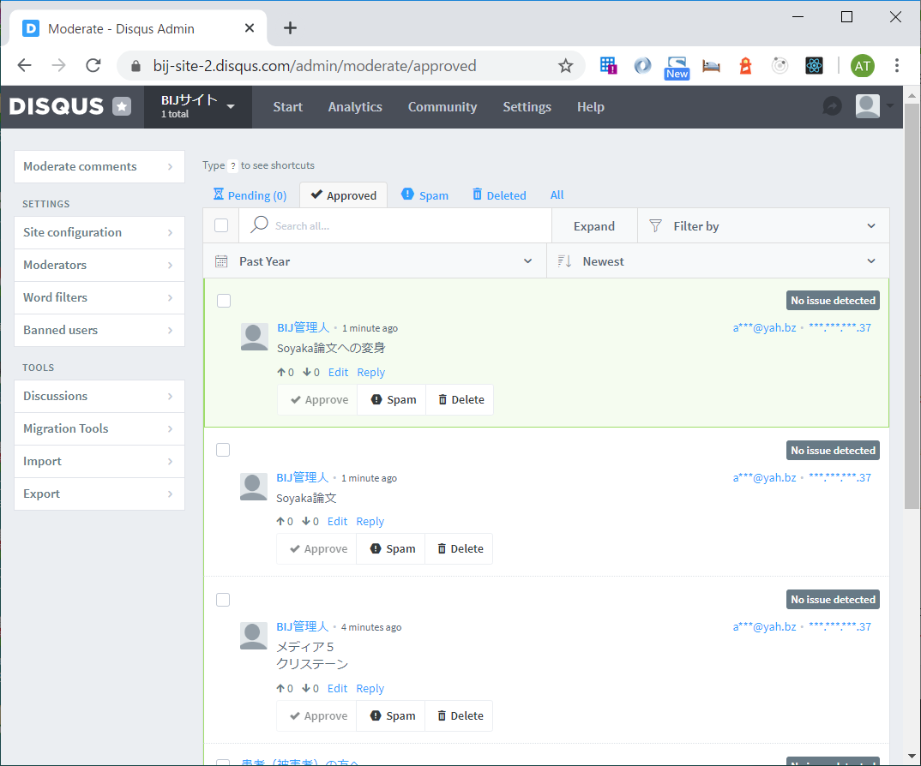
Task: Switch to the Spam tab
Action: point(424,194)
